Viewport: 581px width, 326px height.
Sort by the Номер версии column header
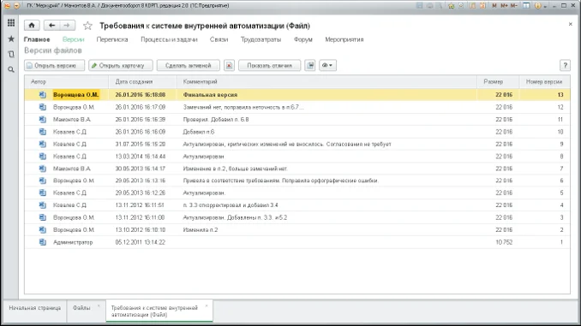tap(545, 81)
